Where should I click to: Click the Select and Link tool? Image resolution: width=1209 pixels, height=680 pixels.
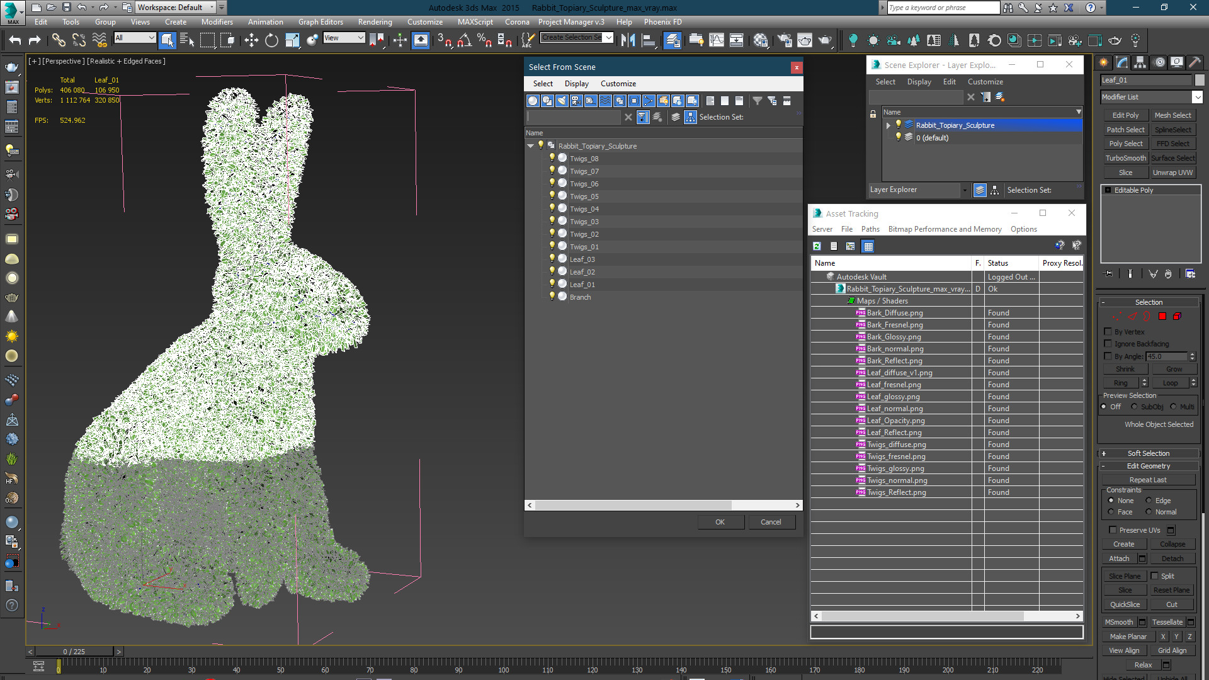(59, 40)
